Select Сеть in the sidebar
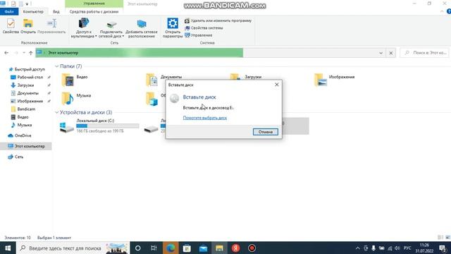 pyautogui.click(x=16, y=157)
